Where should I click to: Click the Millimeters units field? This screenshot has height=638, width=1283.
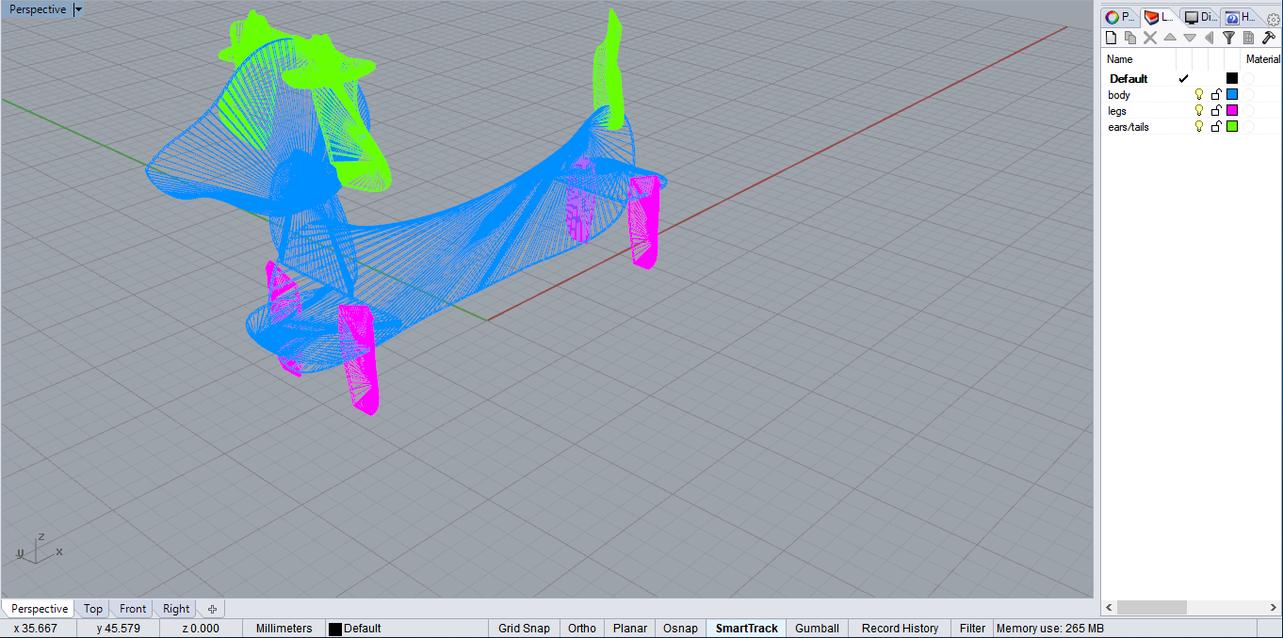284,629
